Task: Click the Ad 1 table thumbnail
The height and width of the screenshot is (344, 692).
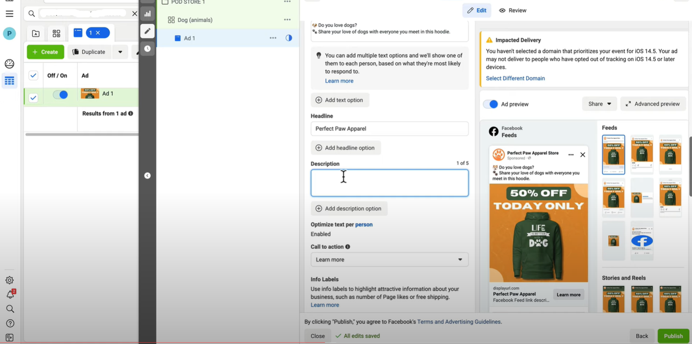Action: tap(90, 94)
